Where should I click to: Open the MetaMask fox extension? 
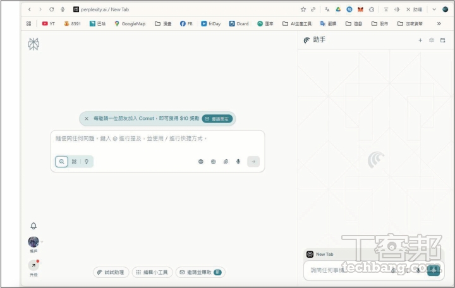(x=360, y=9)
